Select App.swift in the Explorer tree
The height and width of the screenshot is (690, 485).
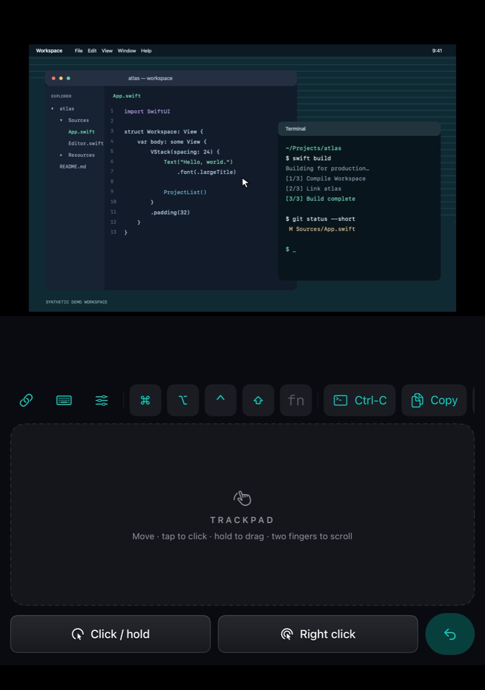click(x=82, y=132)
